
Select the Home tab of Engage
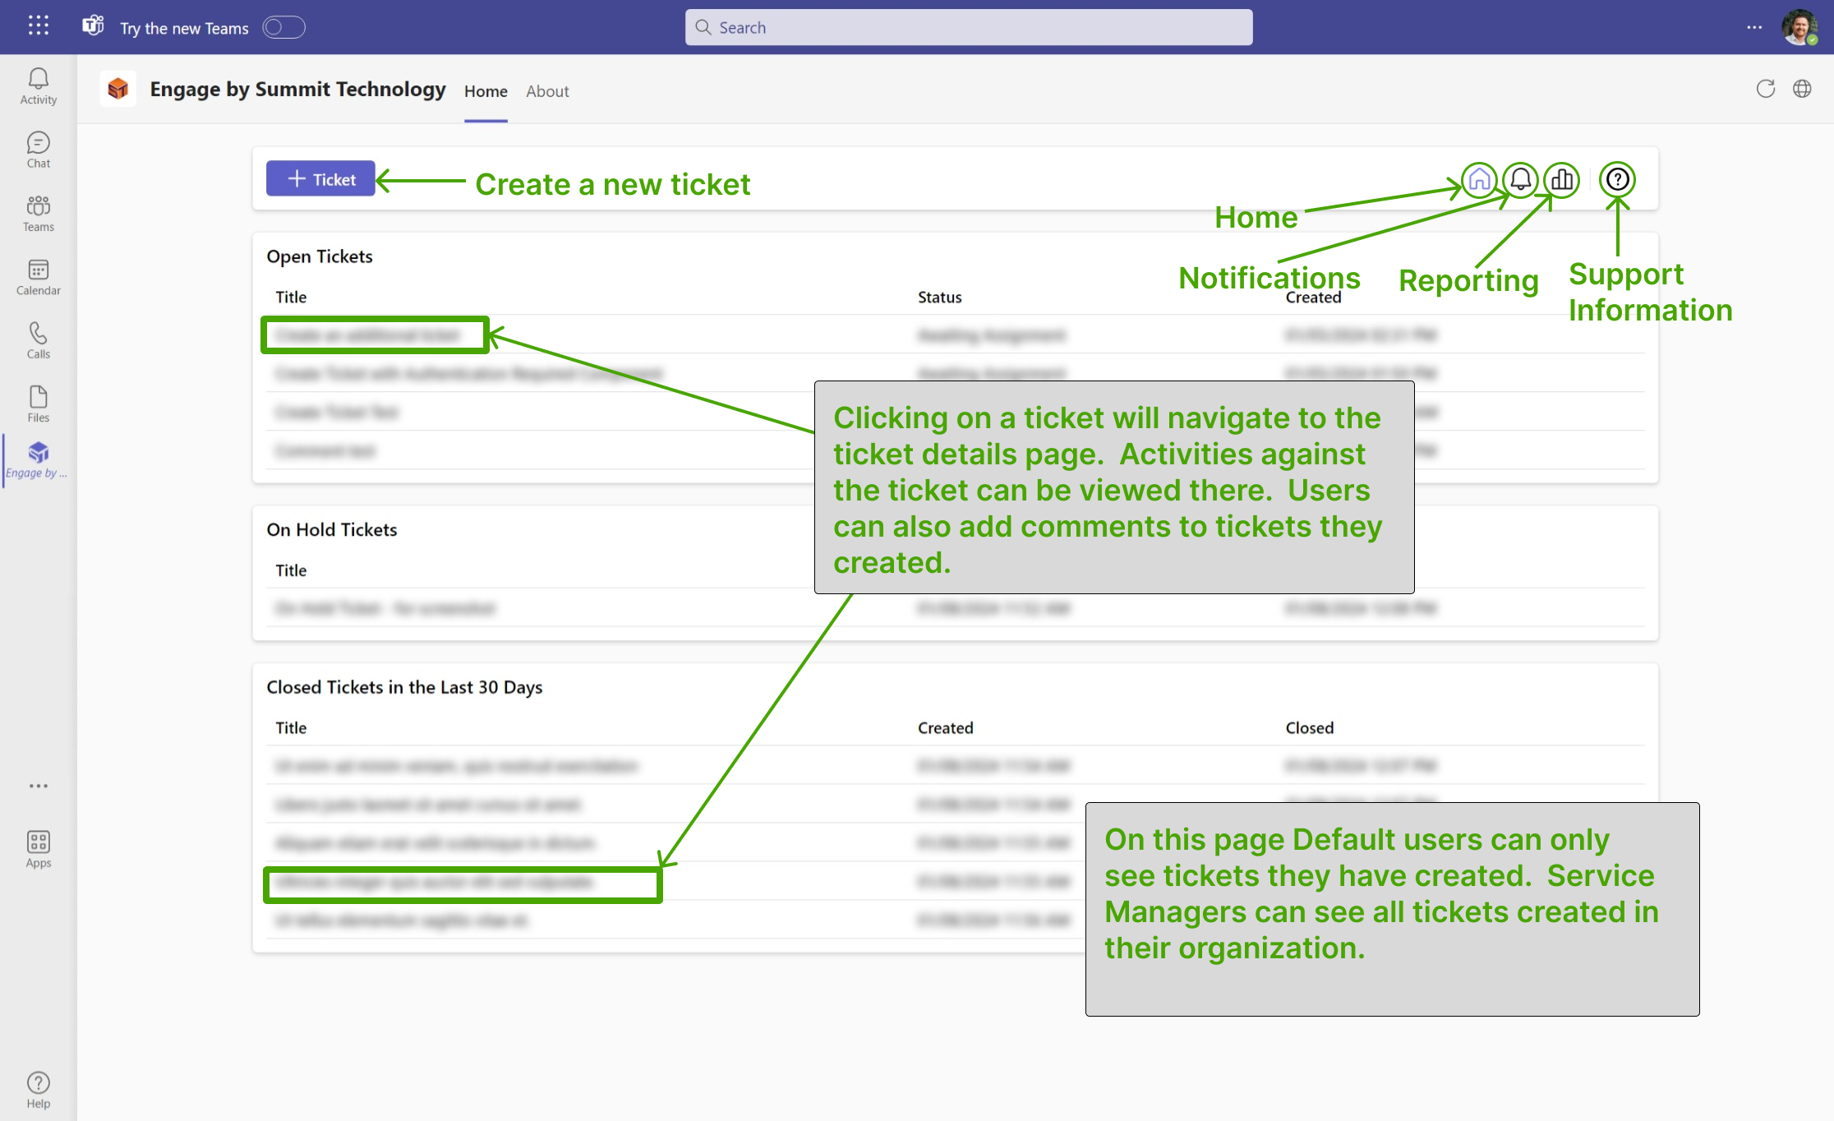(486, 91)
